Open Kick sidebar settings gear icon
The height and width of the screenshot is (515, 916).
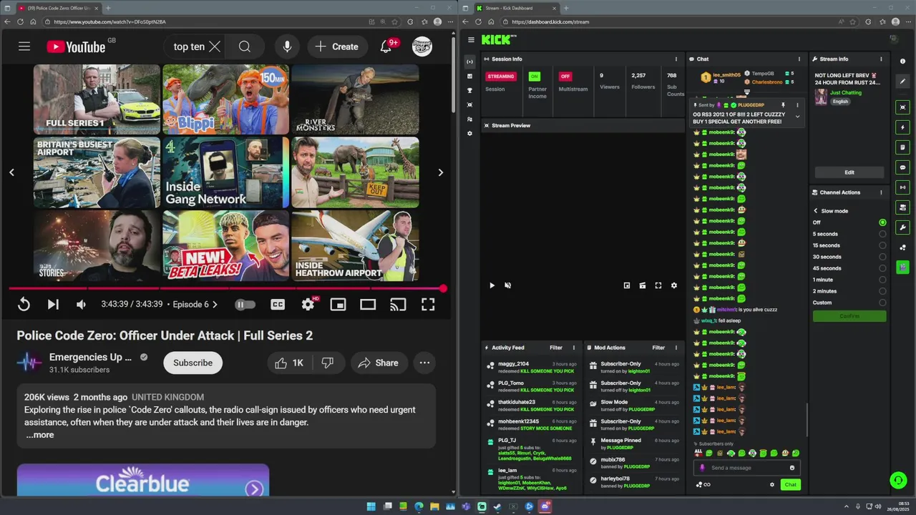coord(469,134)
